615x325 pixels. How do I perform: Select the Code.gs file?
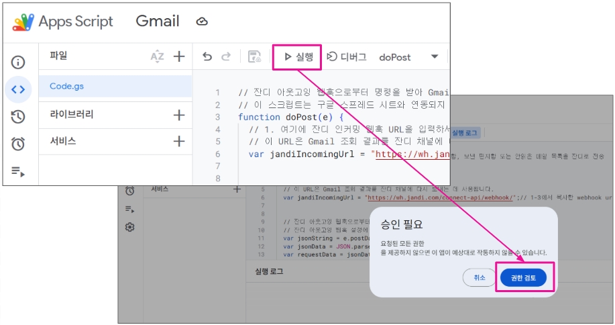[x=67, y=87]
